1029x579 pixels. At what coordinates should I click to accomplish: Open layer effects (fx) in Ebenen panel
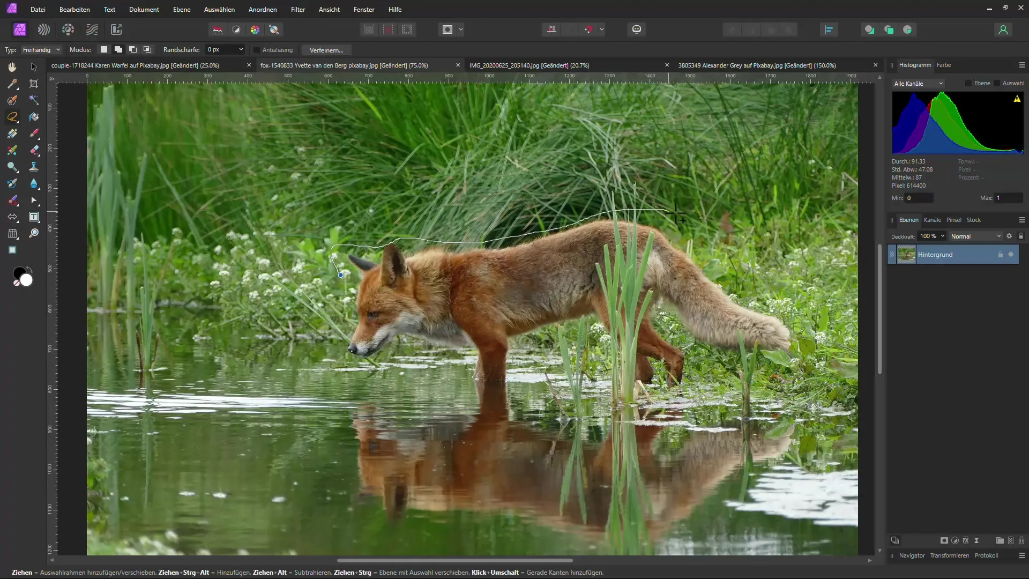tap(966, 540)
